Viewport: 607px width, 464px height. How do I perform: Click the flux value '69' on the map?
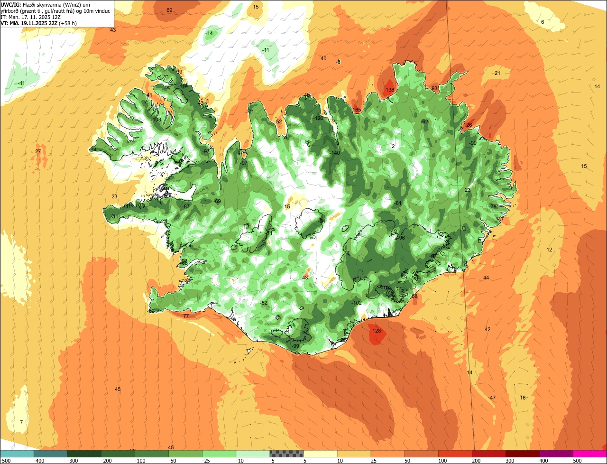coord(169,10)
